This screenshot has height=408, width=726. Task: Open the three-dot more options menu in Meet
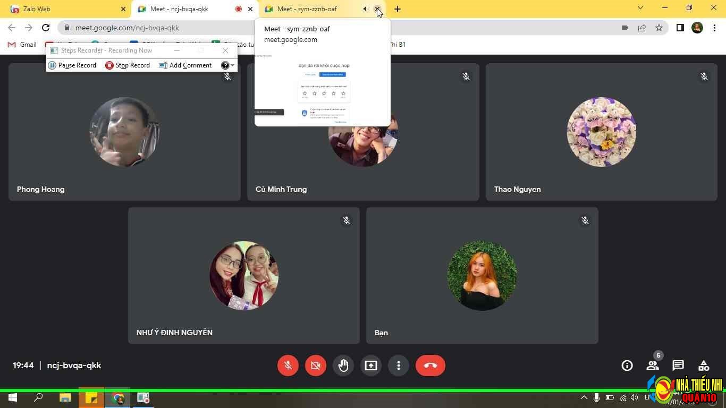399,365
